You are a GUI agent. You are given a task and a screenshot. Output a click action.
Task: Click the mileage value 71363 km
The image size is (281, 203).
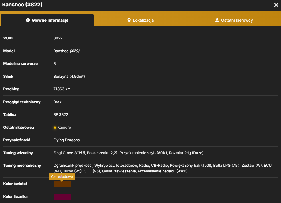click(62, 89)
